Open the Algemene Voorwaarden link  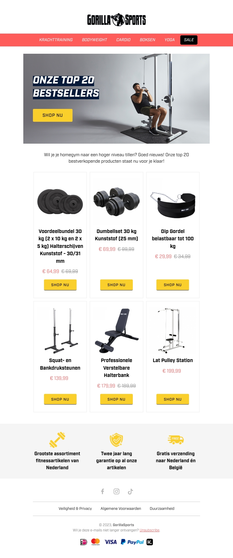coord(121,508)
